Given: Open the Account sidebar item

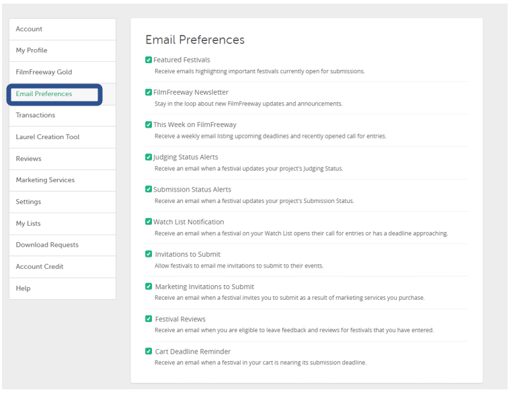Looking at the screenshot, I should coord(63,29).
